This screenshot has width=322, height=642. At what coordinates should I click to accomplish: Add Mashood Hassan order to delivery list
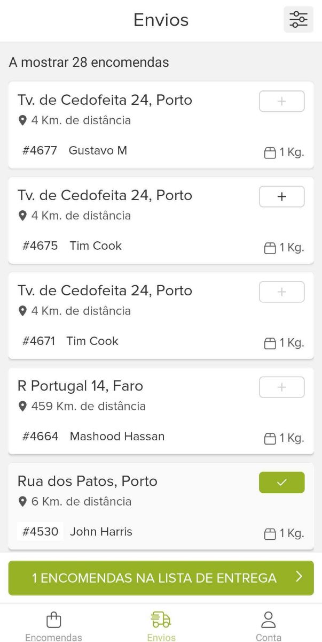pyautogui.click(x=281, y=387)
